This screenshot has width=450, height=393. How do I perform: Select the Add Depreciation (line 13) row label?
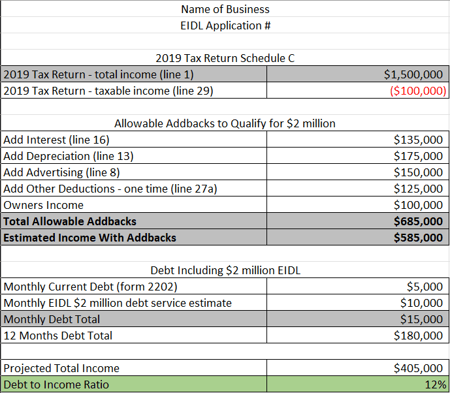coord(134,156)
